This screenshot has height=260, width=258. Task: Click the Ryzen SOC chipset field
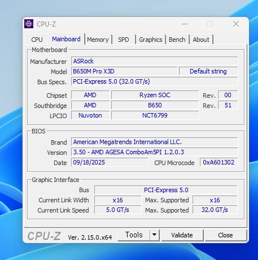point(155,95)
